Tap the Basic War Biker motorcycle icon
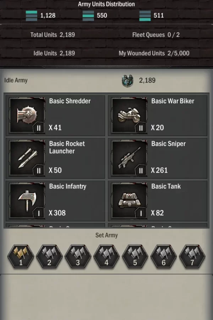Screen dimensions: 213x320 (x=129, y=115)
